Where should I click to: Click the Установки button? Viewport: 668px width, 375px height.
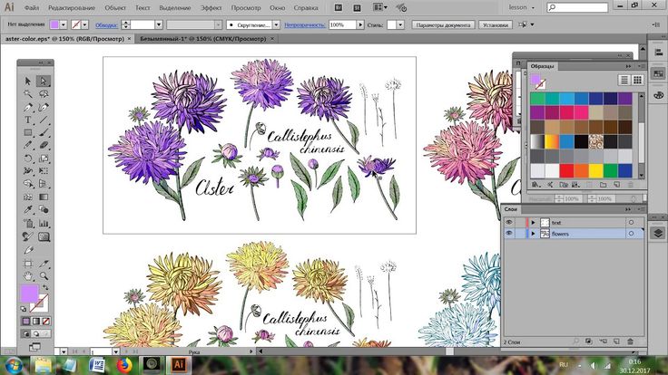click(496, 25)
